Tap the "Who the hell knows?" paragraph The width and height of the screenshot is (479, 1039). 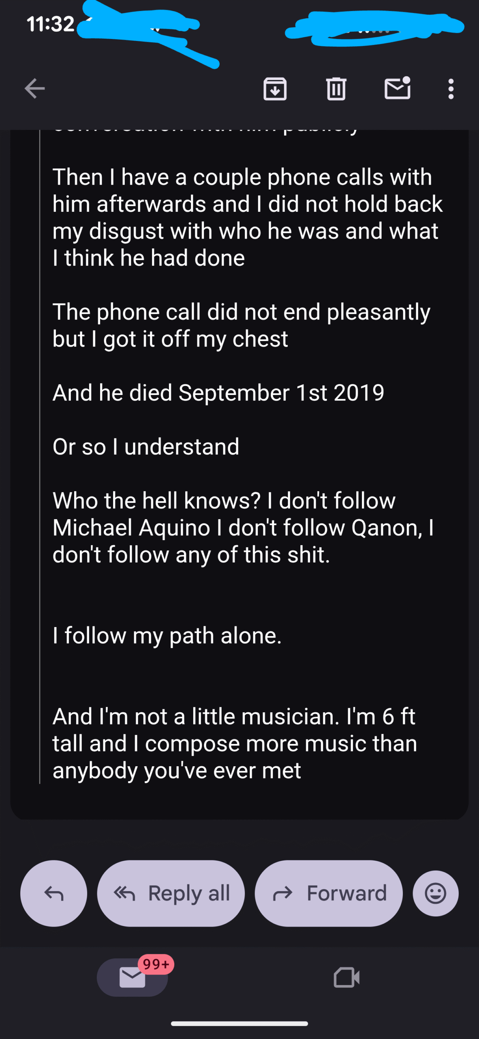tap(243, 527)
